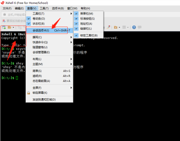Open the 工具(T) menu

44,8
